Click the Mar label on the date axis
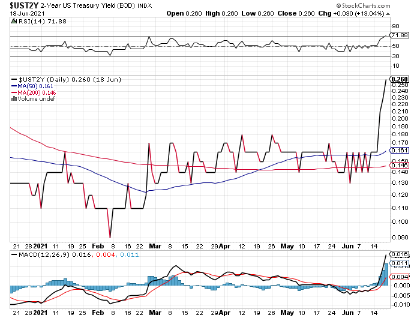 tap(155, 246)
